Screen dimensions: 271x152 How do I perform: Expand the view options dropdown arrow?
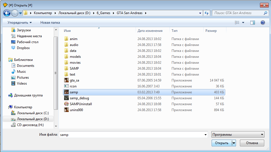point(243,23)
